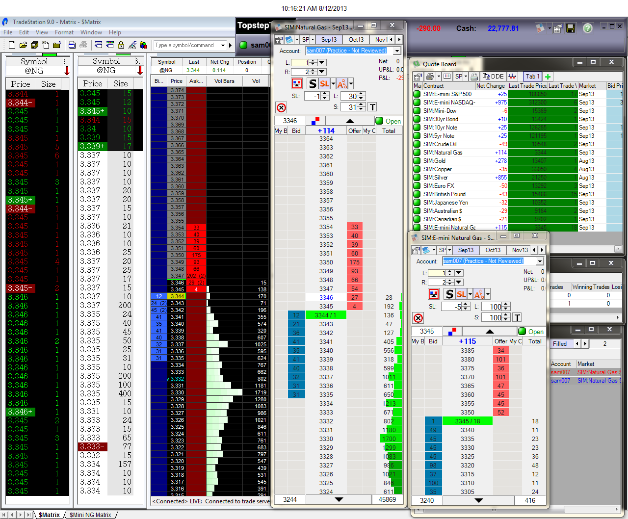Click the Winning Trades column header

coord(591,287)
